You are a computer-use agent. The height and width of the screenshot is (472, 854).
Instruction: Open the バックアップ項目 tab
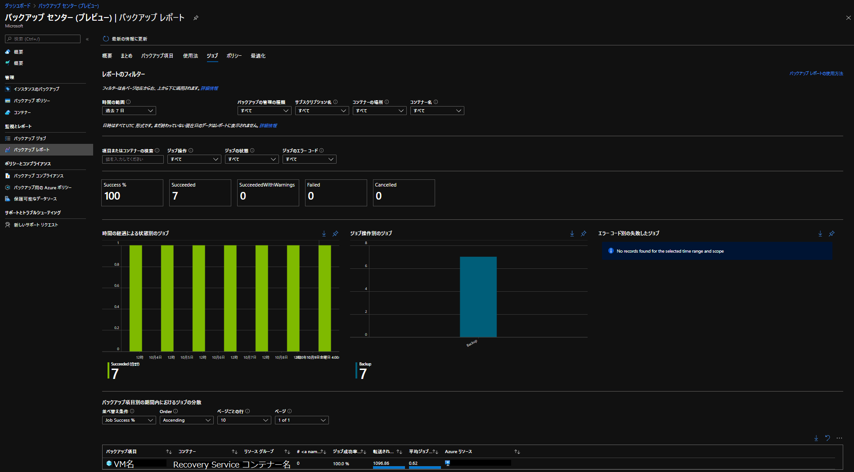[157, 56]
